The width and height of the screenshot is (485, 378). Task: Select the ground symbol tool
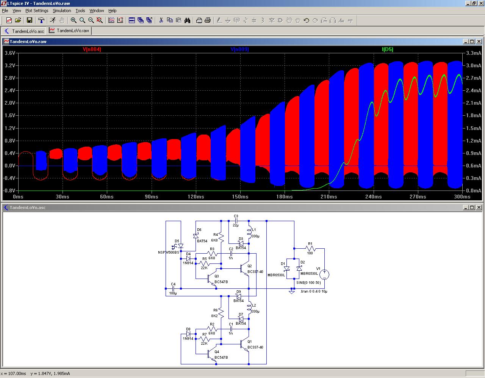click(228, 20)
